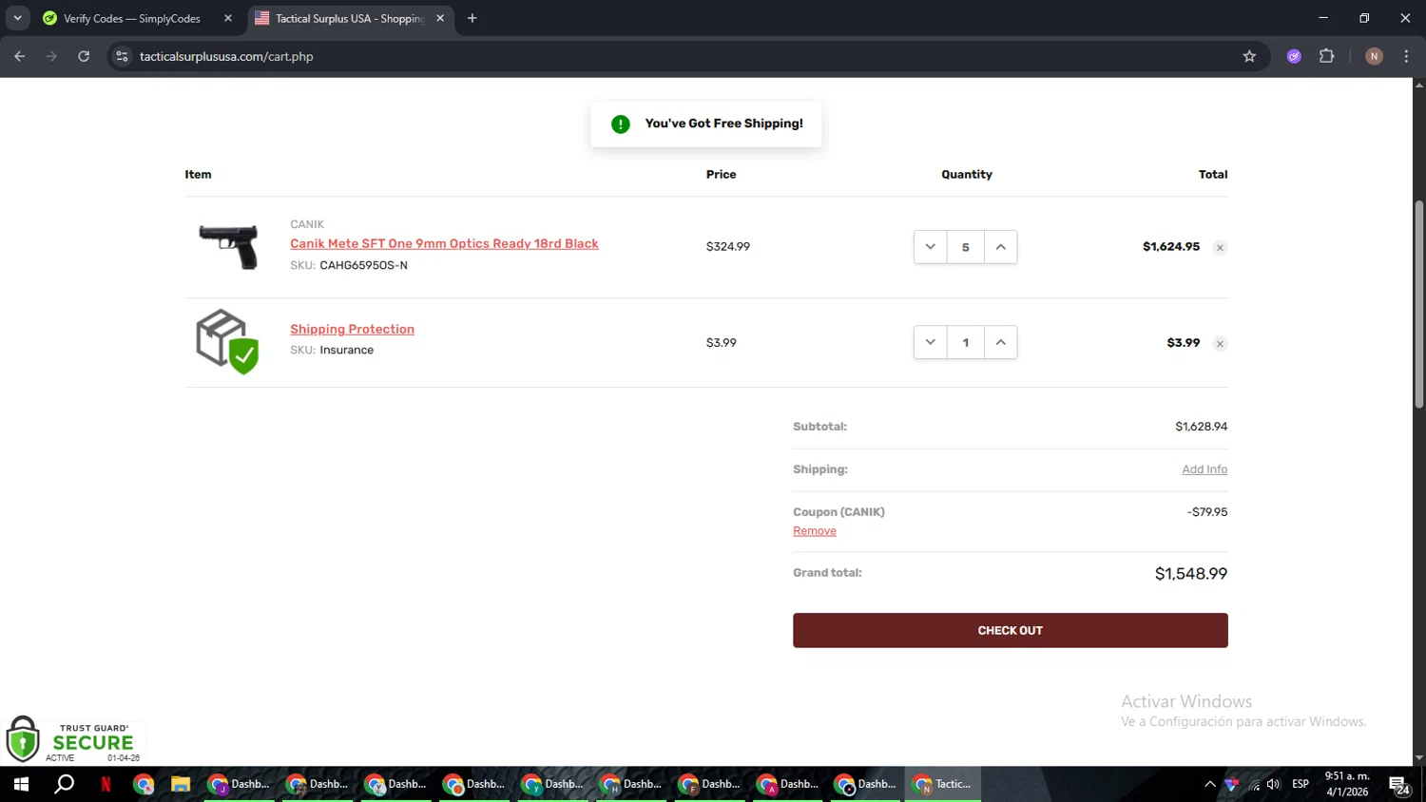Image resolution: width=1426 pixels, height=802 pixels.
Task: Click the ESP language indicator
Action: pyautogui.click(x=1301, y=784)
